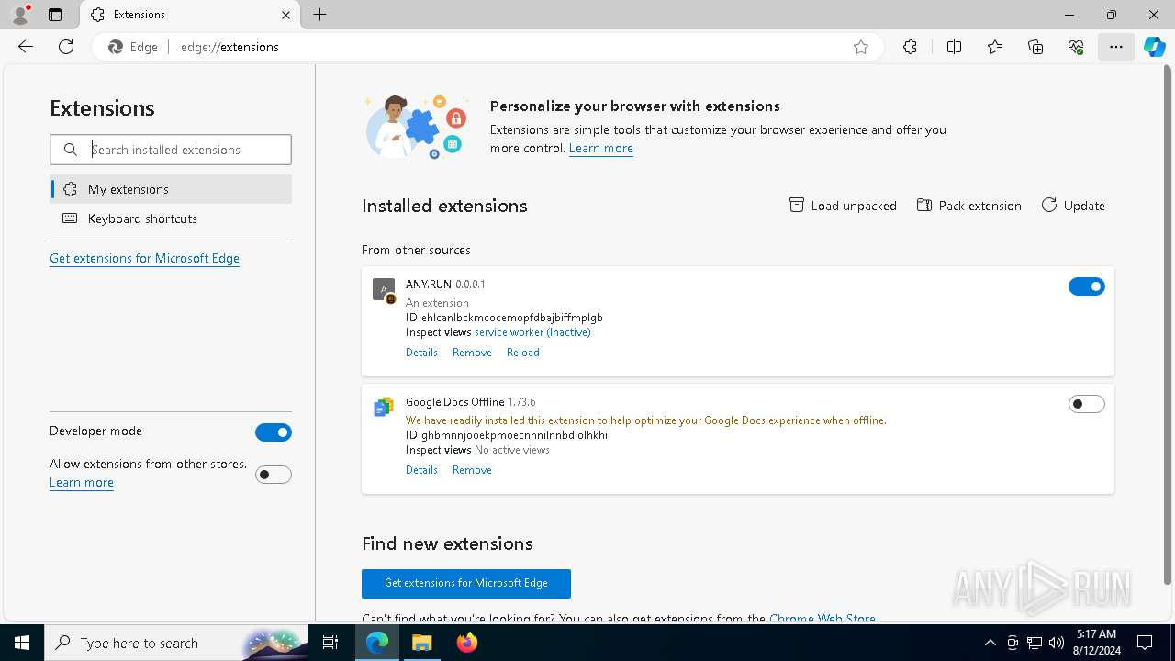Click the Edge site identity icon
Image resolution: width=1175 pixels, height=661 pixels.
point(134,47)
